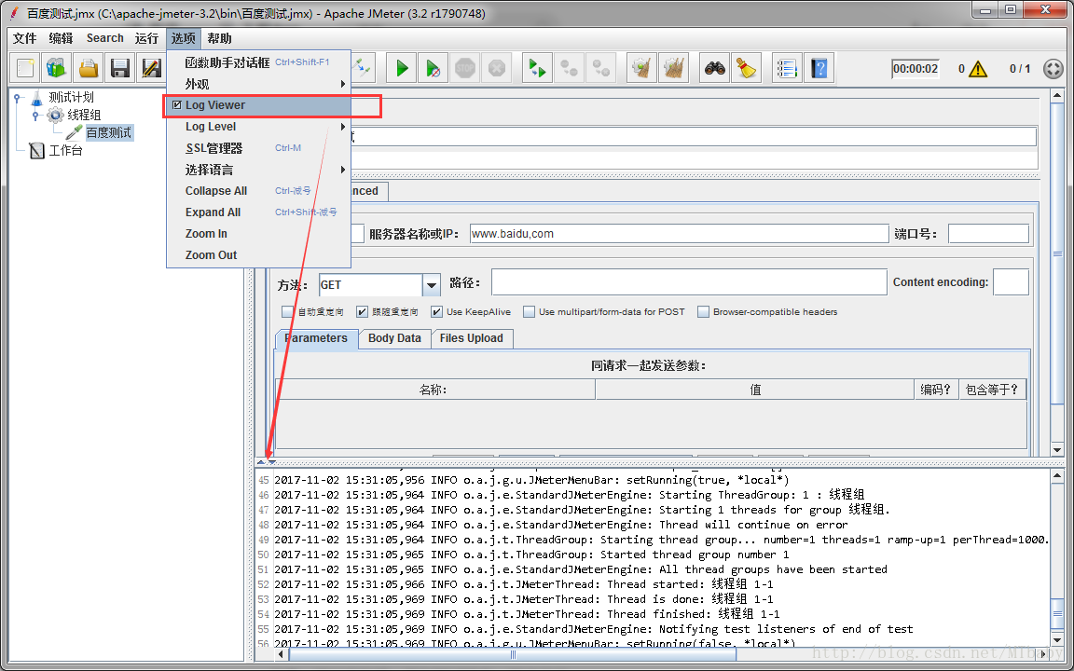Click the gray thread status circle icon
This screenshot has width=1074, height=671.
[1053, 68]
